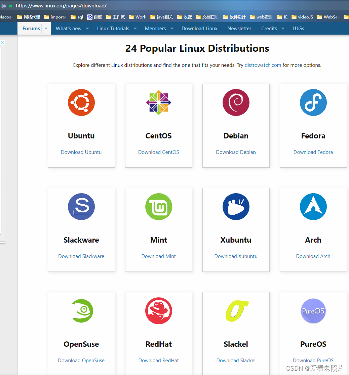Click the Download OpenSuse link
The height and width of the screenshot is (375, 349).
click(x=81, y=361)
